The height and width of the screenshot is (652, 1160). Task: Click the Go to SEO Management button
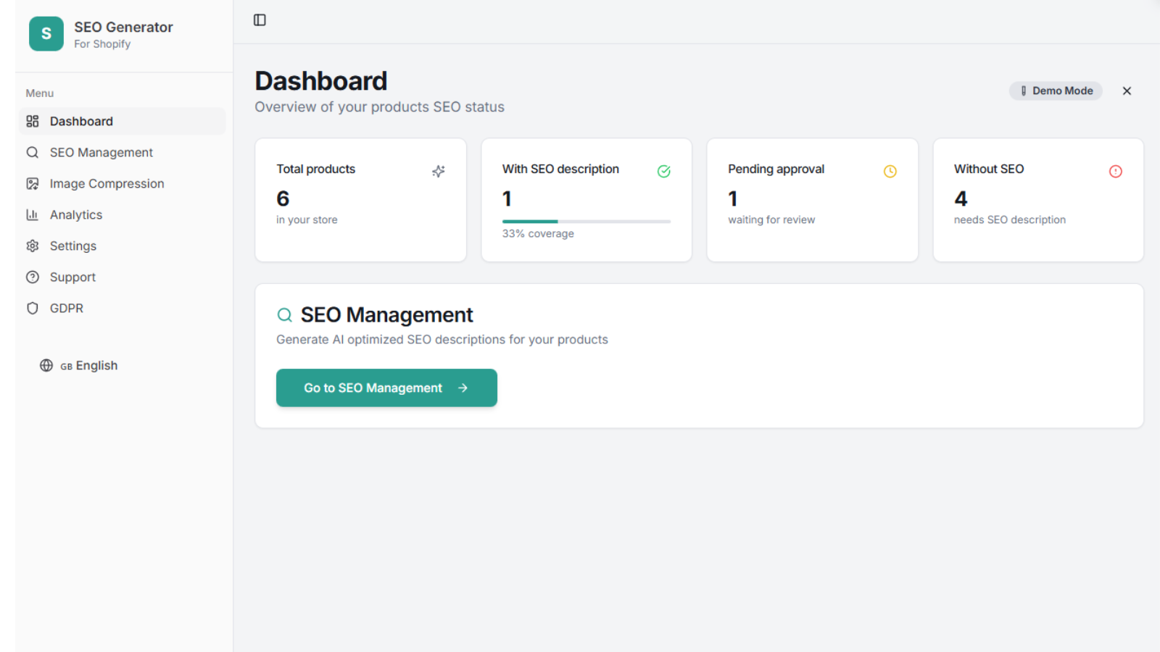[x=386, y=388]
